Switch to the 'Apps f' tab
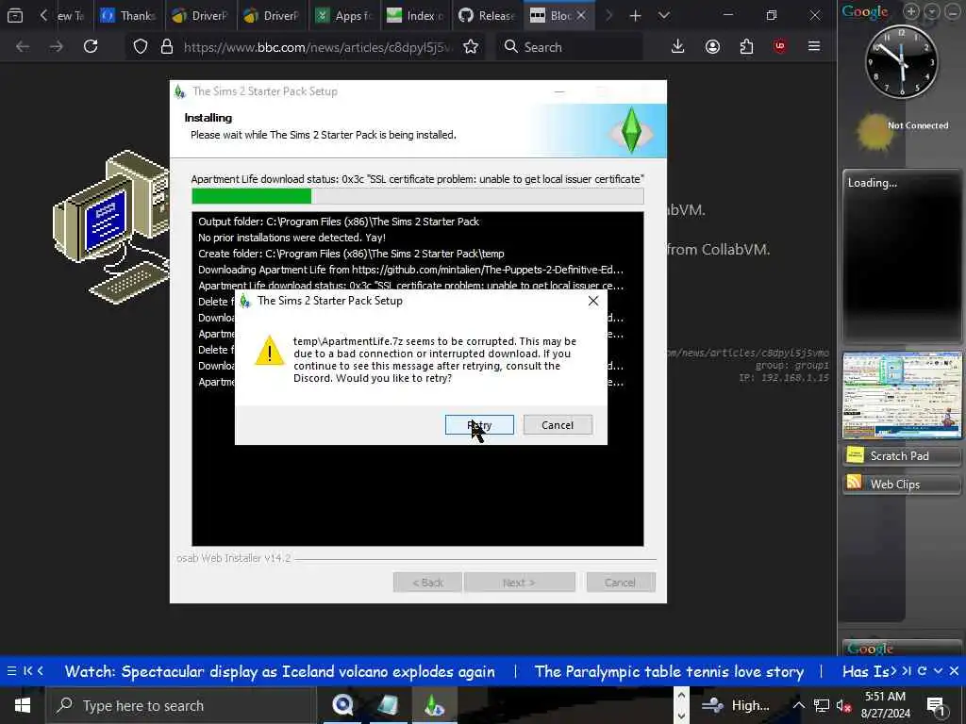966x724 pixels. point(343,15)
